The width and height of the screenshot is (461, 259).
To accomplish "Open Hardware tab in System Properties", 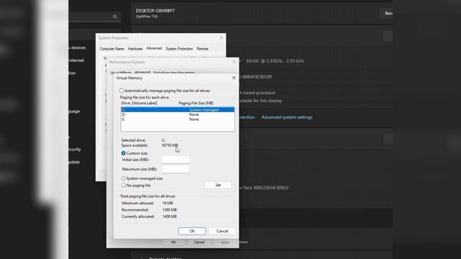I will [x=135, y=49].
